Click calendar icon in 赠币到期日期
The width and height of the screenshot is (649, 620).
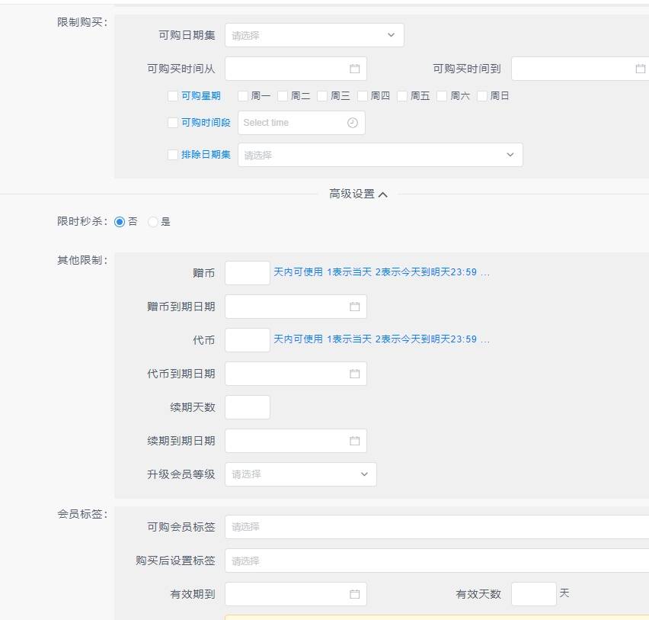pyautogui.click(x=354, y=307)
